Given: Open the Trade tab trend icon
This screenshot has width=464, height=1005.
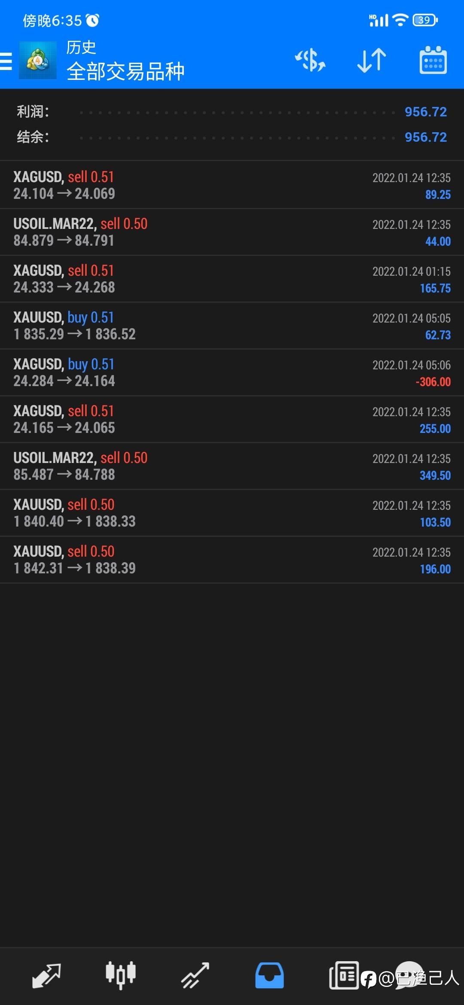Looking at the screenshot, I should click(x=195, y=975).
